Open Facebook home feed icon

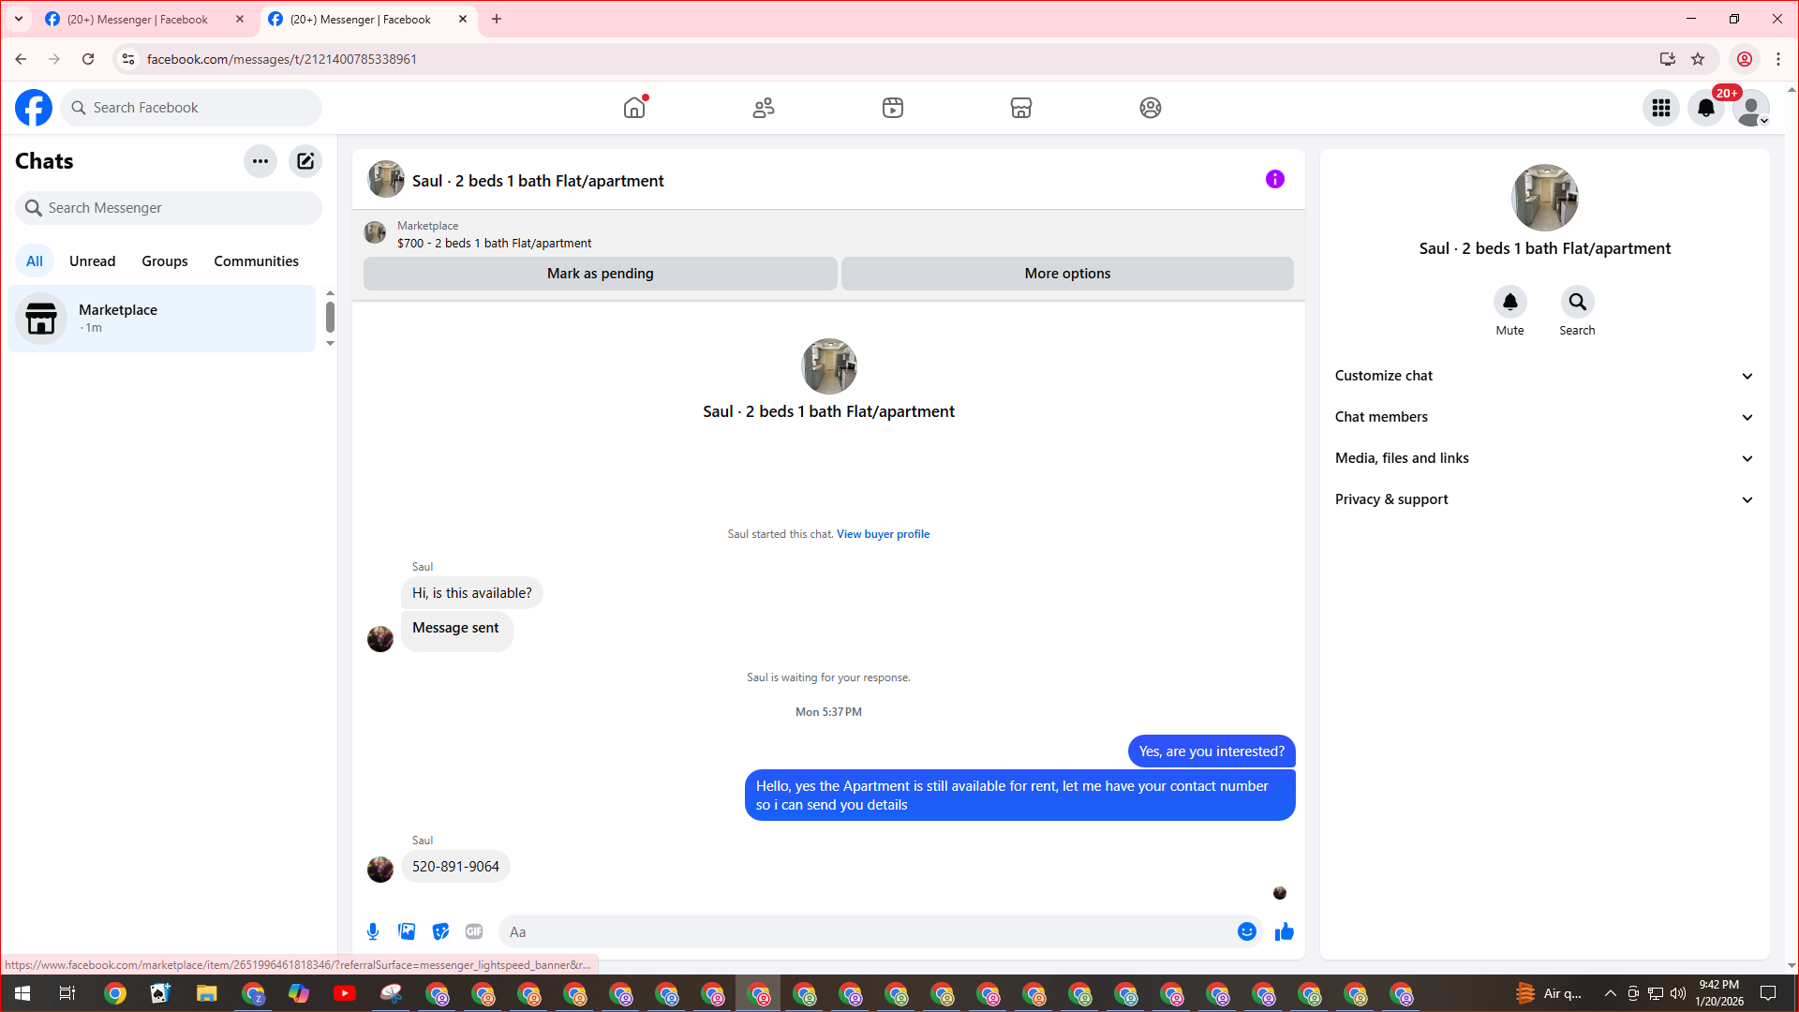click(x=634, y=108)
